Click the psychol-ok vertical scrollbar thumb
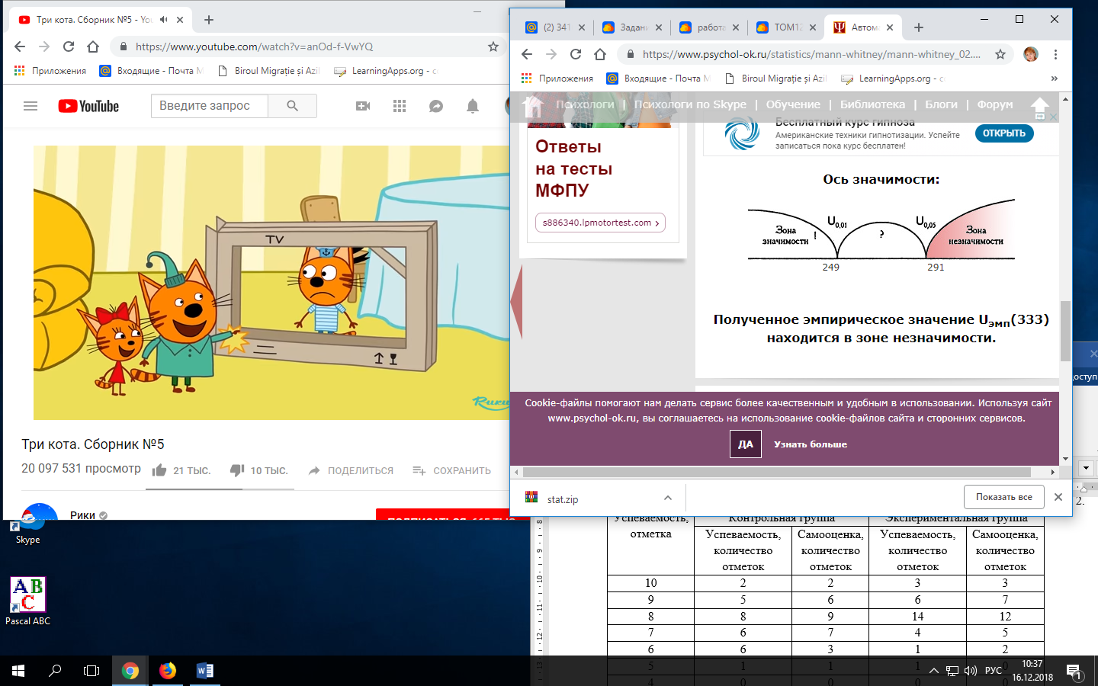Image resolution: width=1098 pixels, height=686 pixels. click(x=1065, y=331)
